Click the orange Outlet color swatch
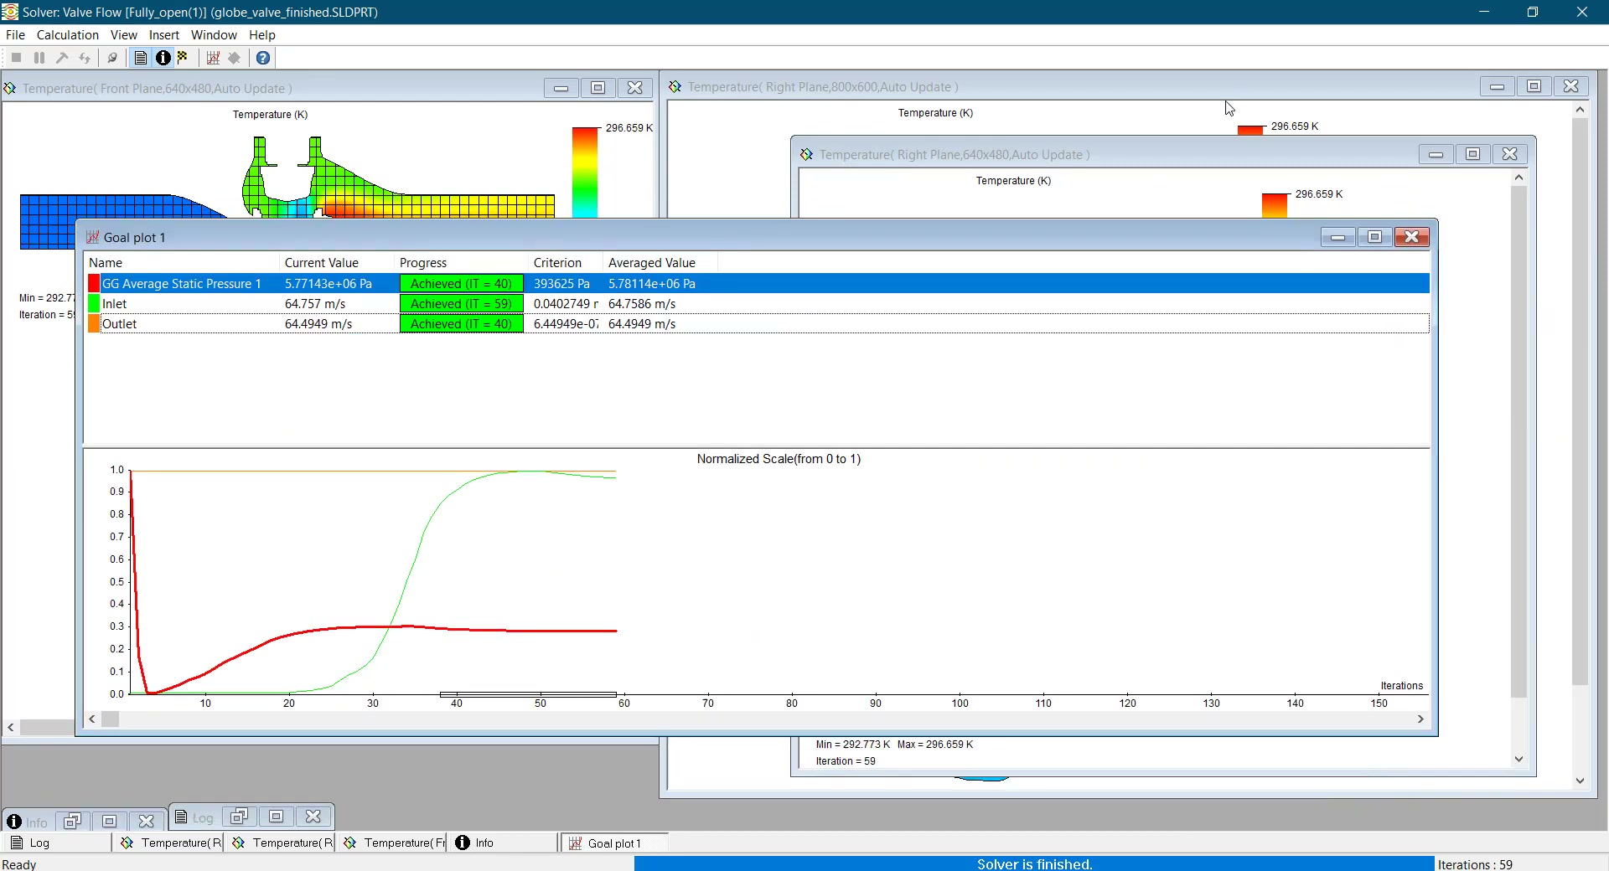This screenshot has width=1609, height=871. (x=94, y=323)
